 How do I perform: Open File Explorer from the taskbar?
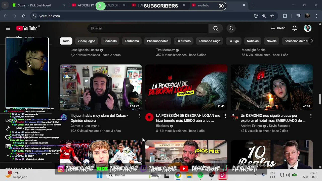(189, 175)
